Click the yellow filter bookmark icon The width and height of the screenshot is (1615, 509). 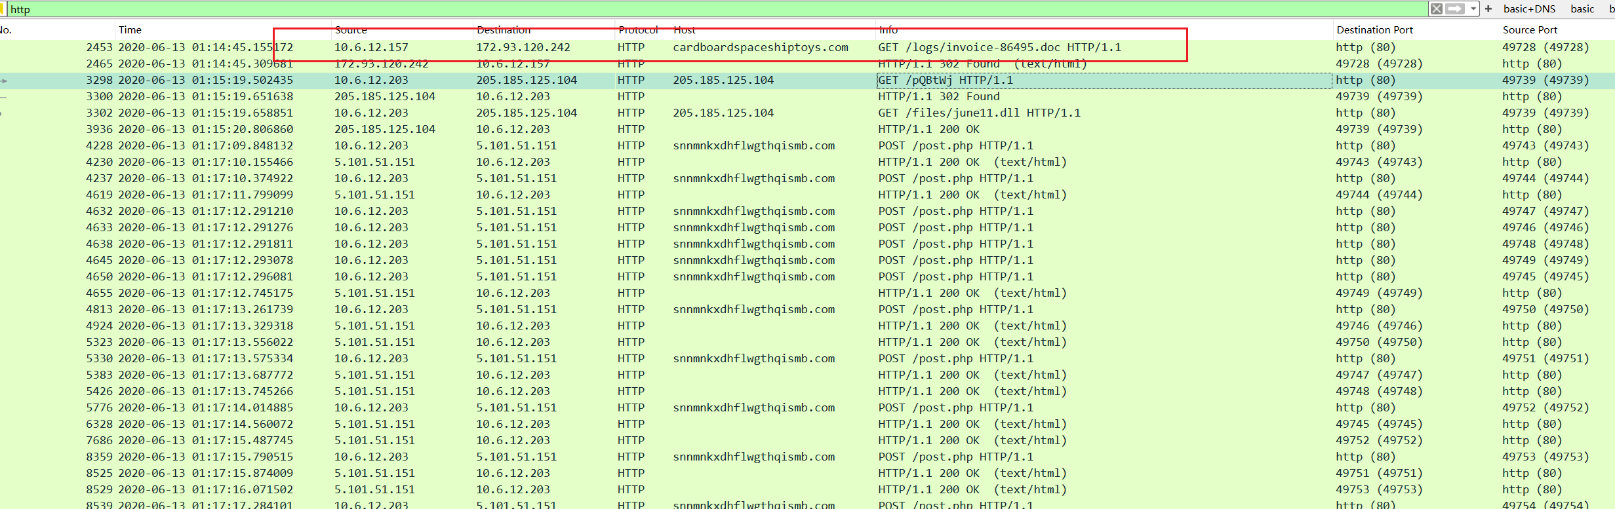coord(3,9)
